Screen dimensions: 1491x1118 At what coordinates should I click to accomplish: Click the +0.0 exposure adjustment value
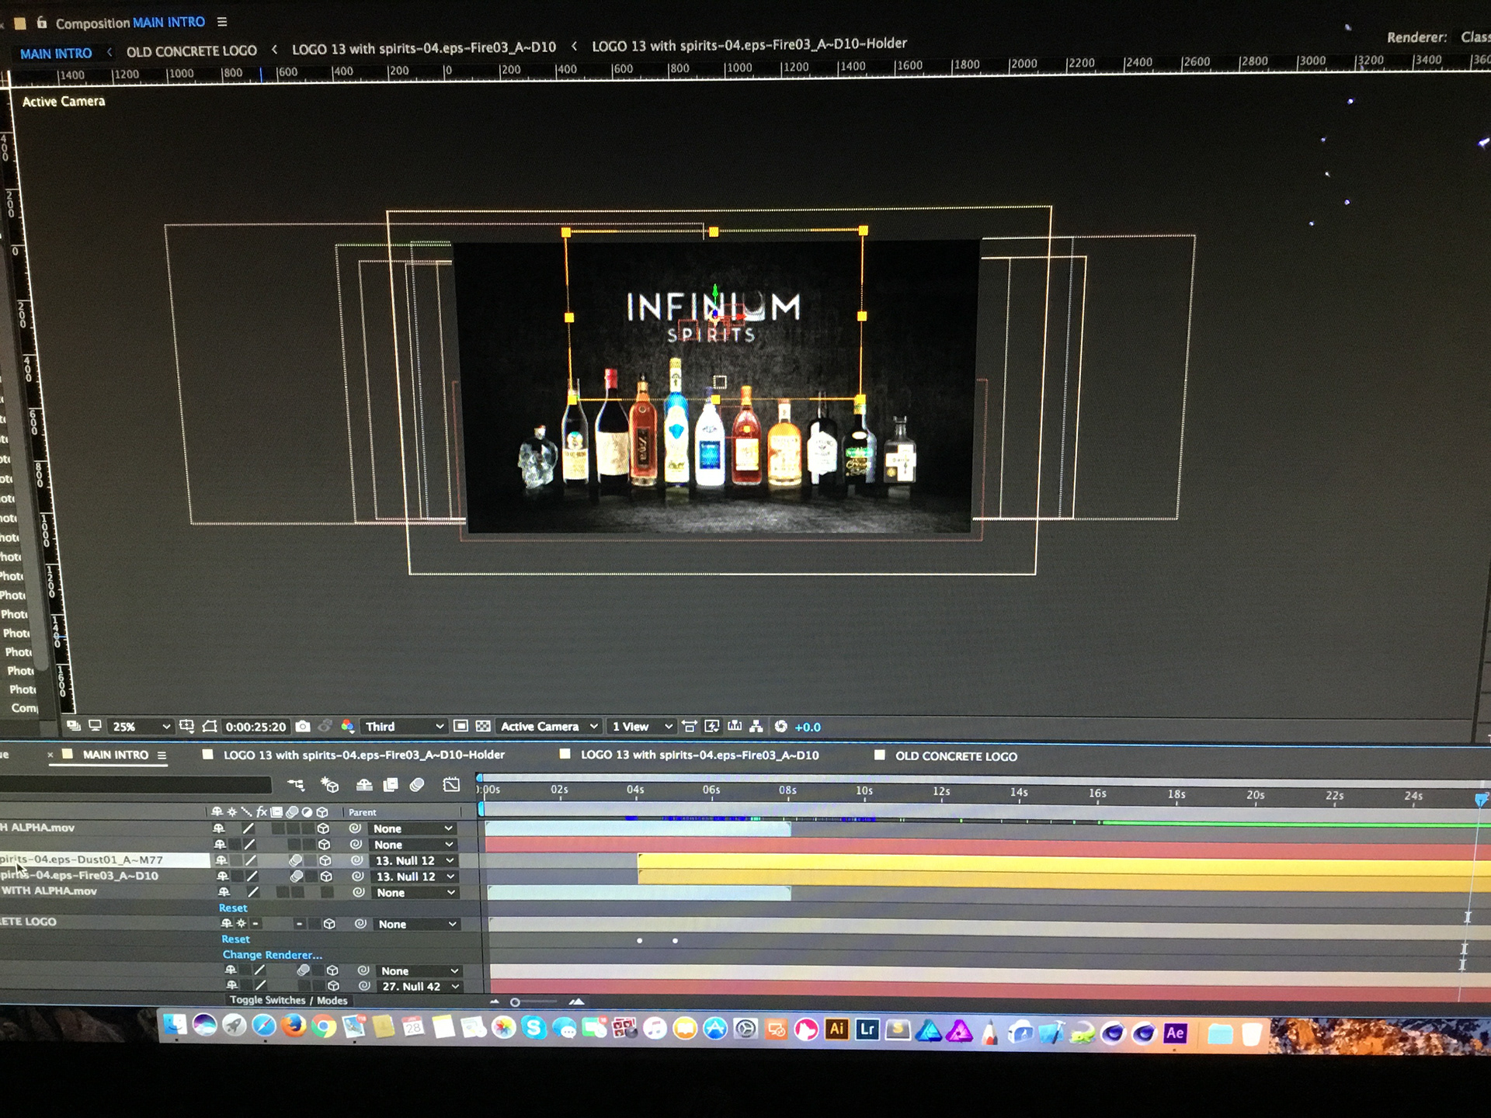click(808, 727)
